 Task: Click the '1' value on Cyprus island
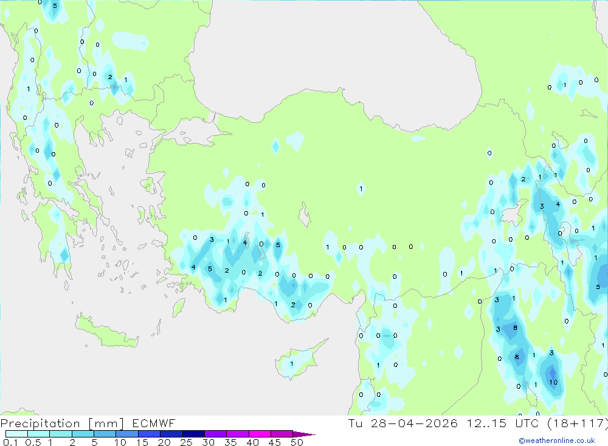[x=292, y=364]
